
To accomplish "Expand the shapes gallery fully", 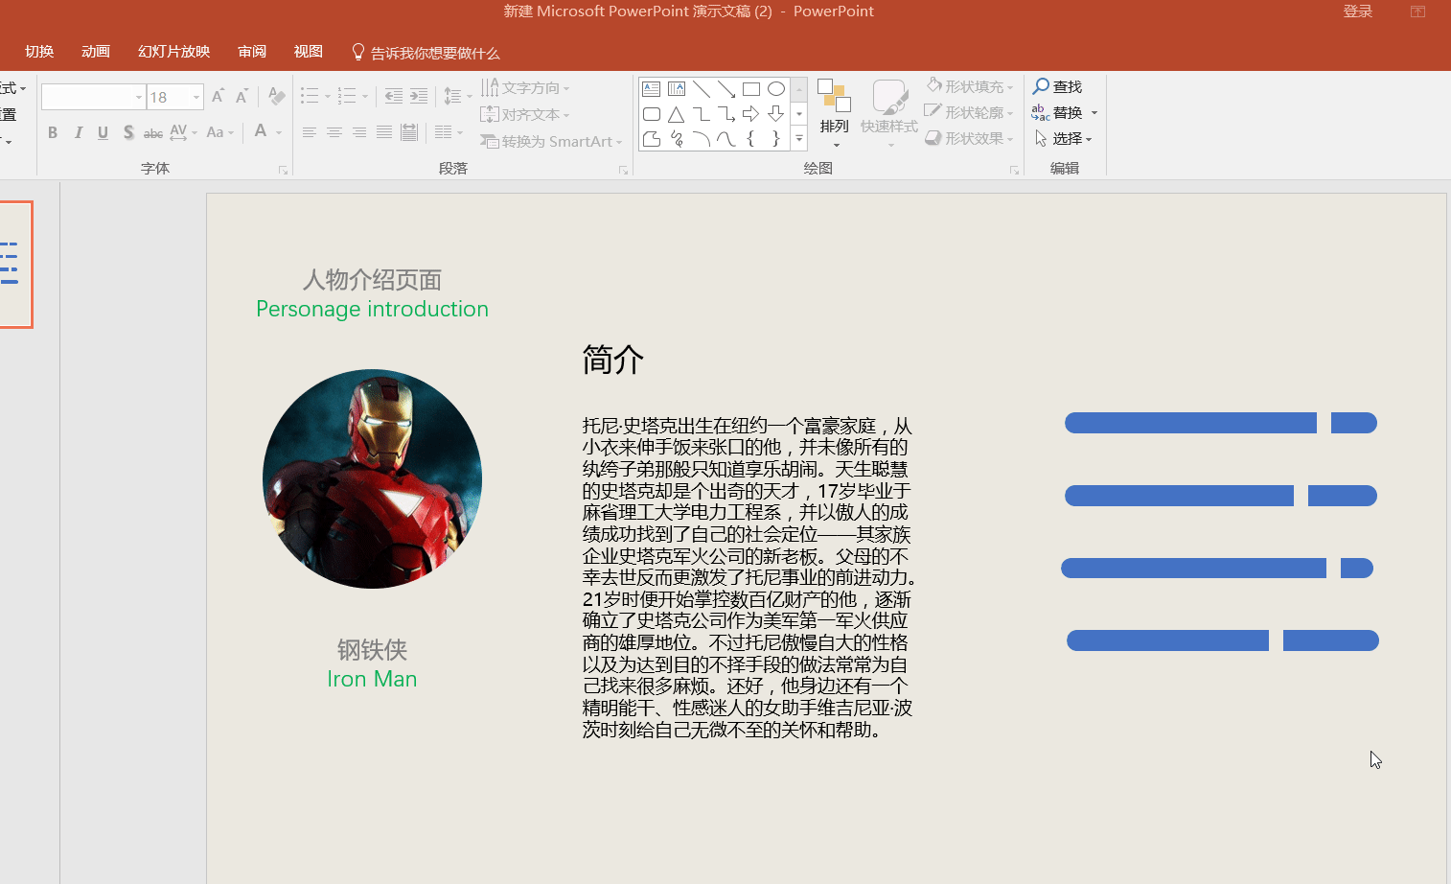I will [x=799, y=140].
